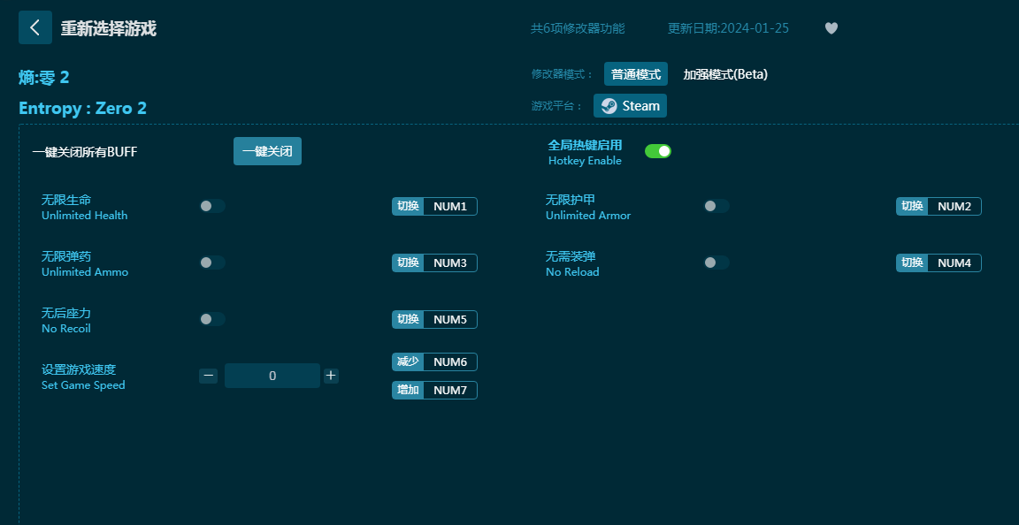The width and height of the screenshot is (1019, 525).
Task: Click the NUM4 hotkey for No Reload
Action: pyautogui.click(x=954, y=262)
